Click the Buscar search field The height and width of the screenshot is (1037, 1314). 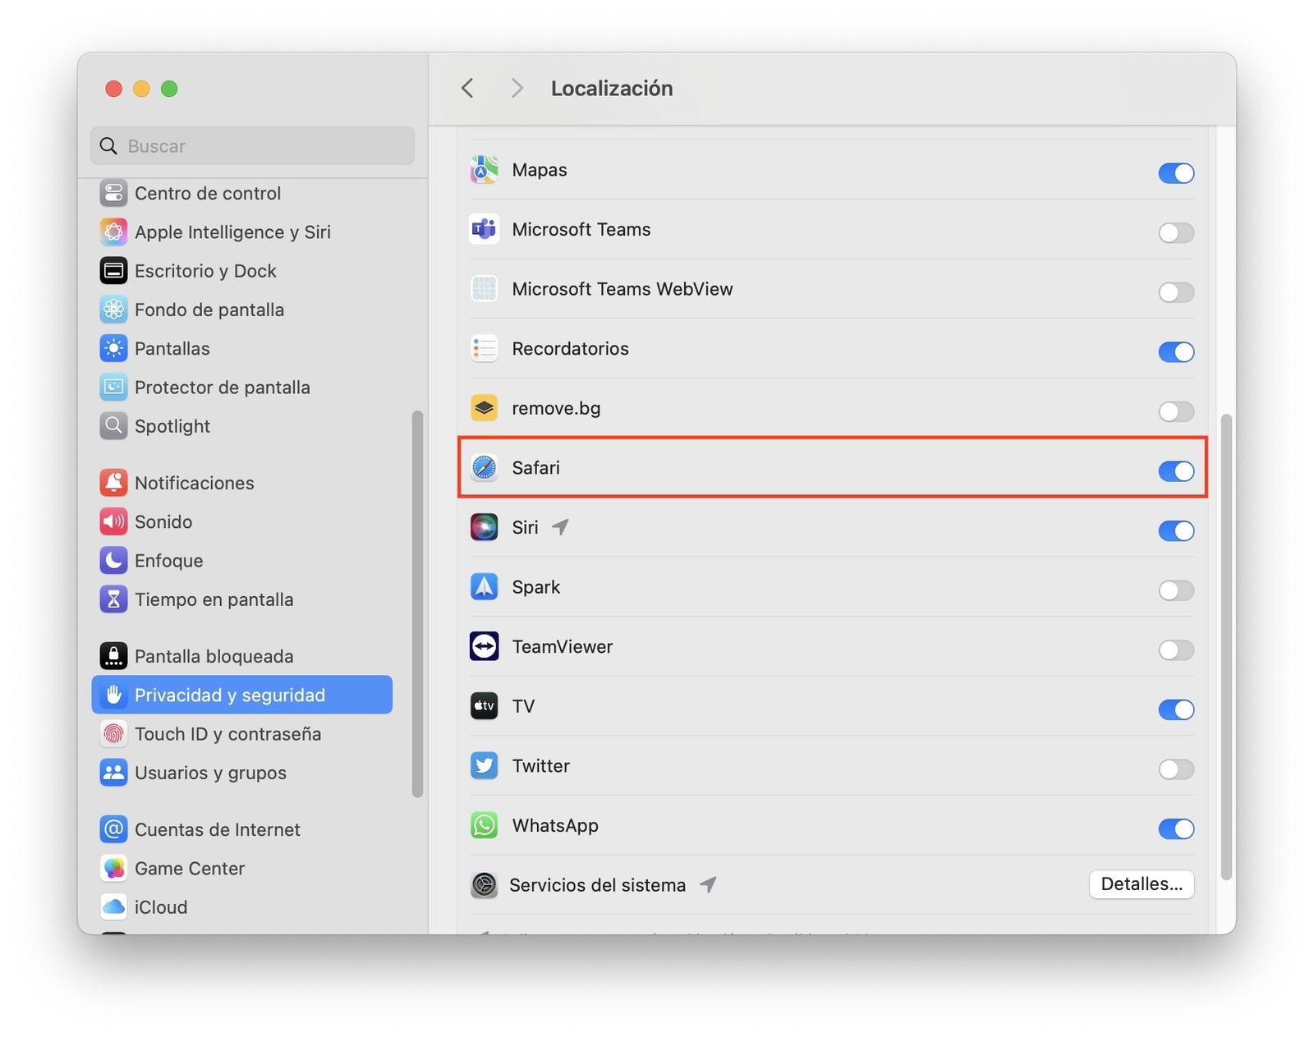[252, 145]
